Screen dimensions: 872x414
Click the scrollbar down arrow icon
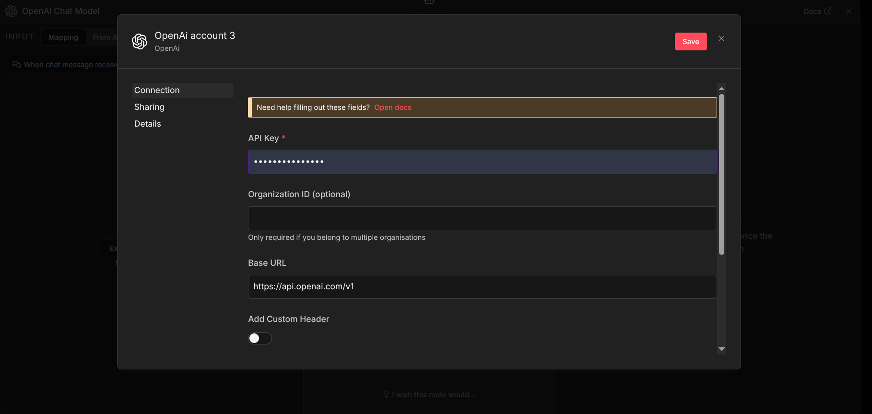click(721, 349)
